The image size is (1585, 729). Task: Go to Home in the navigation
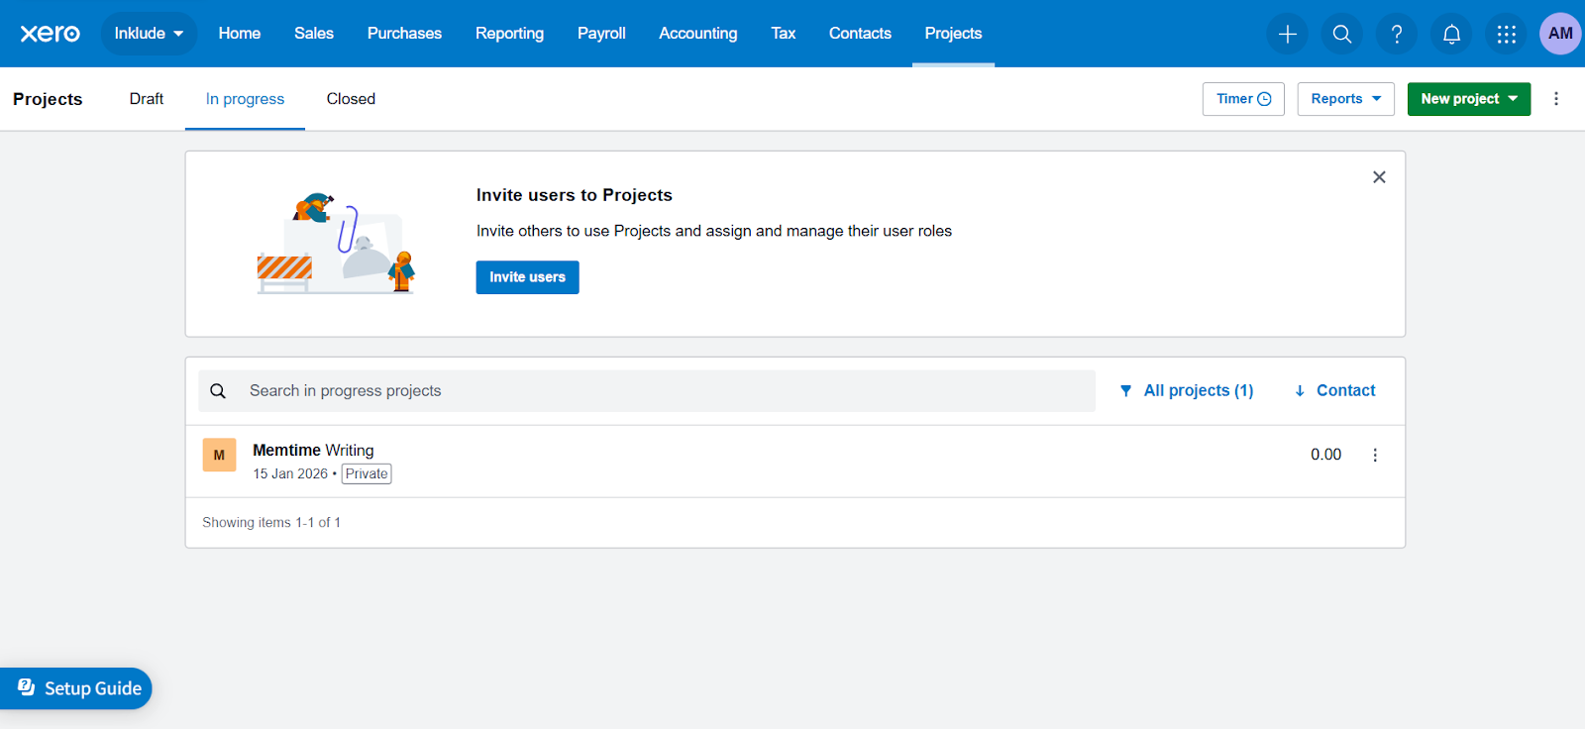click(240, 34)
